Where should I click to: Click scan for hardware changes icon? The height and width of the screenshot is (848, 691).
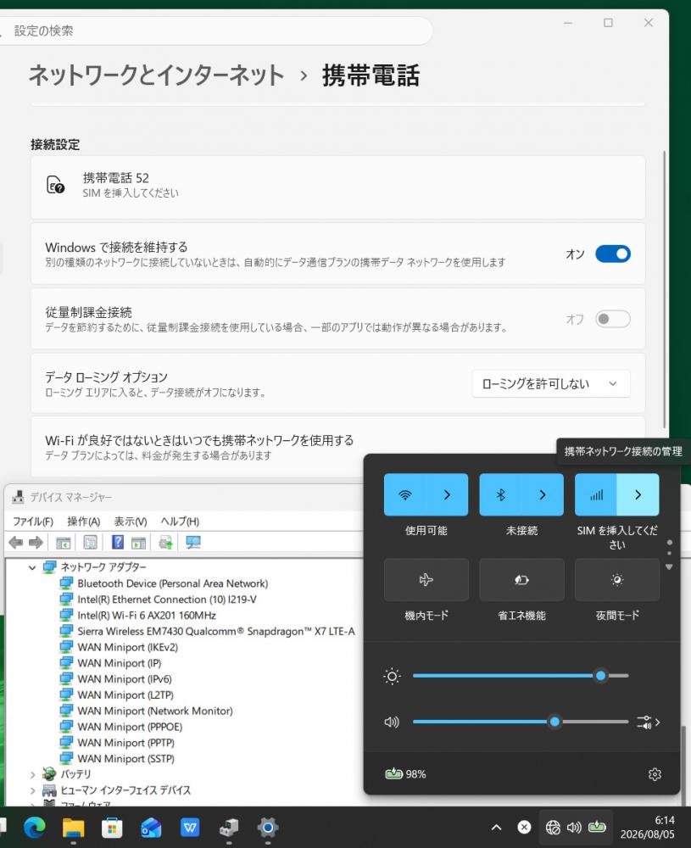pyautogui.click(x=193, y=542)
